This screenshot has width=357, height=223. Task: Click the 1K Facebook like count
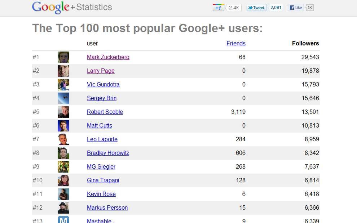pyautogui.click(x=310, y=8)
